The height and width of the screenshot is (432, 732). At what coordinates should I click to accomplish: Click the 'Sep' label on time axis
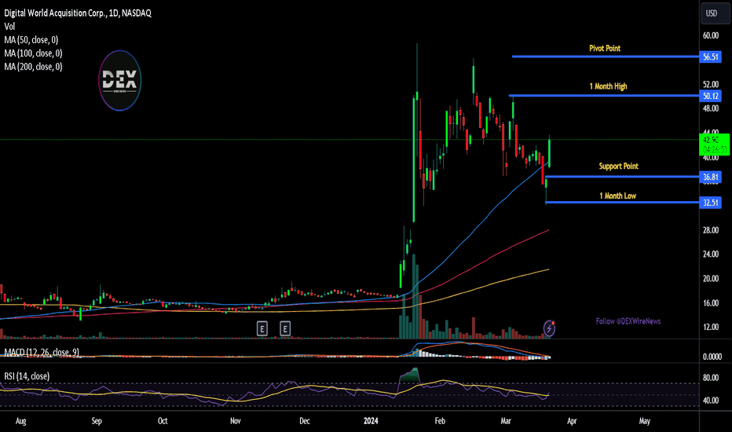[x=97, y=421]
